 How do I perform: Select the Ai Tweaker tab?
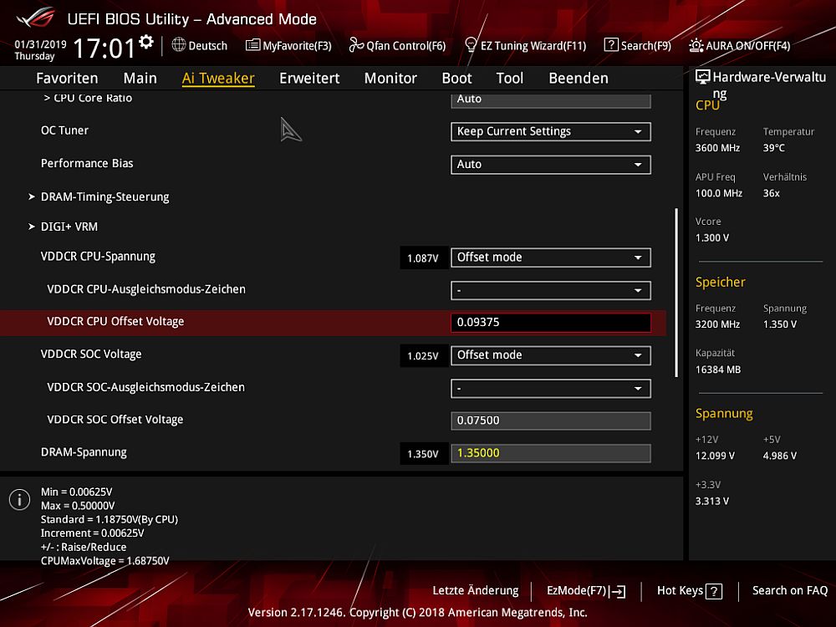coord(218,78)
